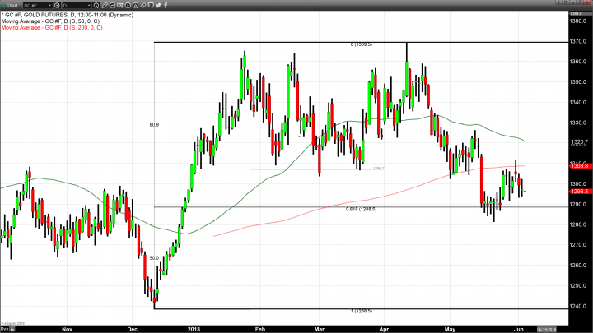Click the Facebook share icon
Image resolution: width=593 pixels, height=333 pixels.
coord(166,5)
